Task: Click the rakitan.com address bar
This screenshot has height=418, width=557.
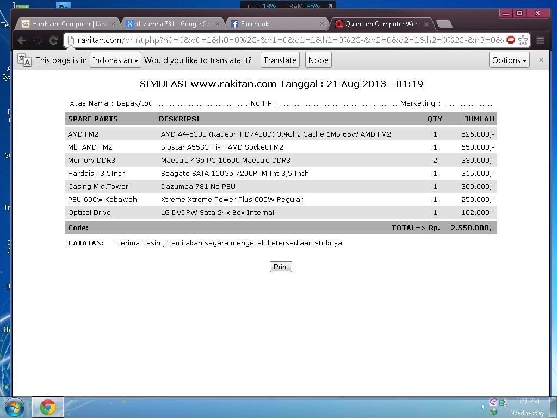Action: 288,40
